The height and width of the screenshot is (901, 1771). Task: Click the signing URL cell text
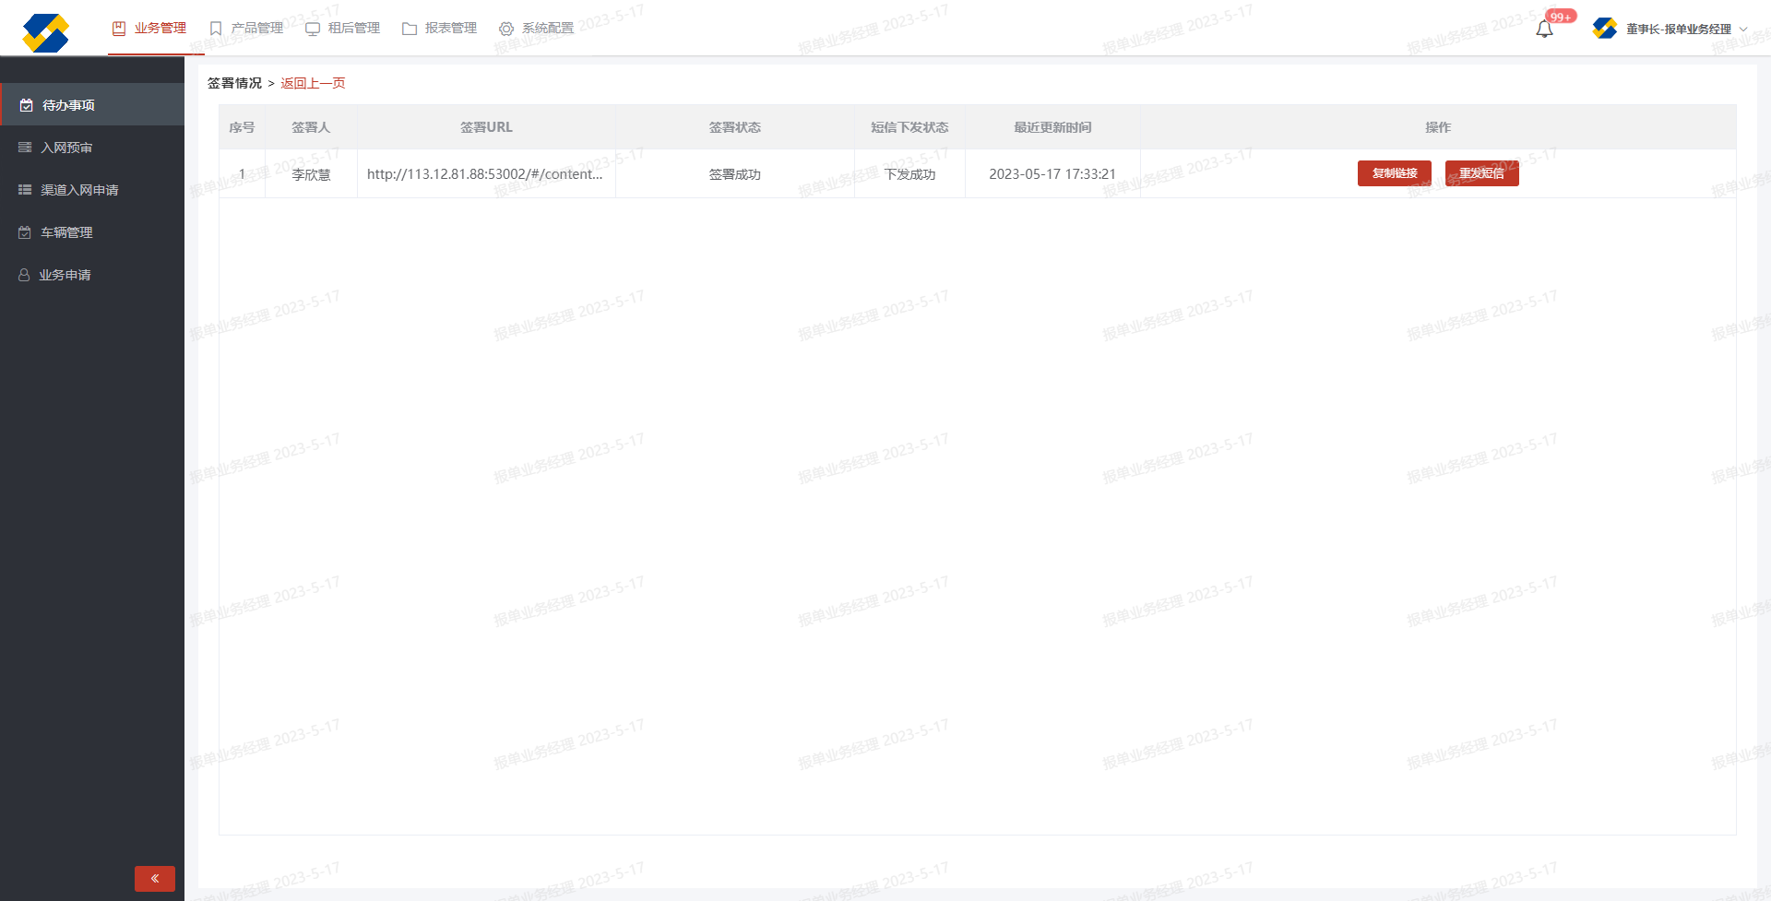click(484, 174)
